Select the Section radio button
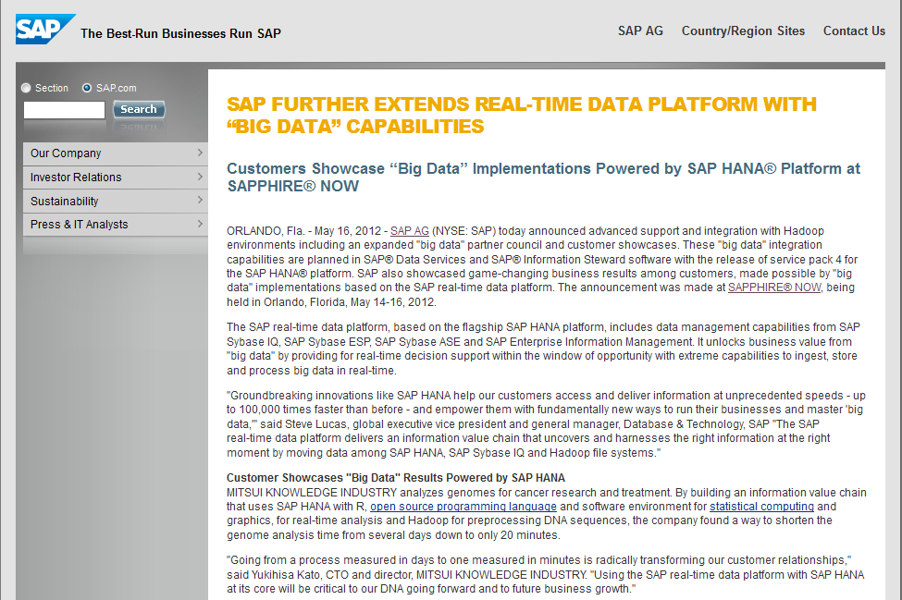 [26, 88]
